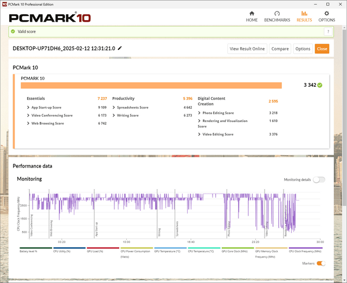Click the Compare button
Screen dimensions: 347x283
[x=280, y=49]
